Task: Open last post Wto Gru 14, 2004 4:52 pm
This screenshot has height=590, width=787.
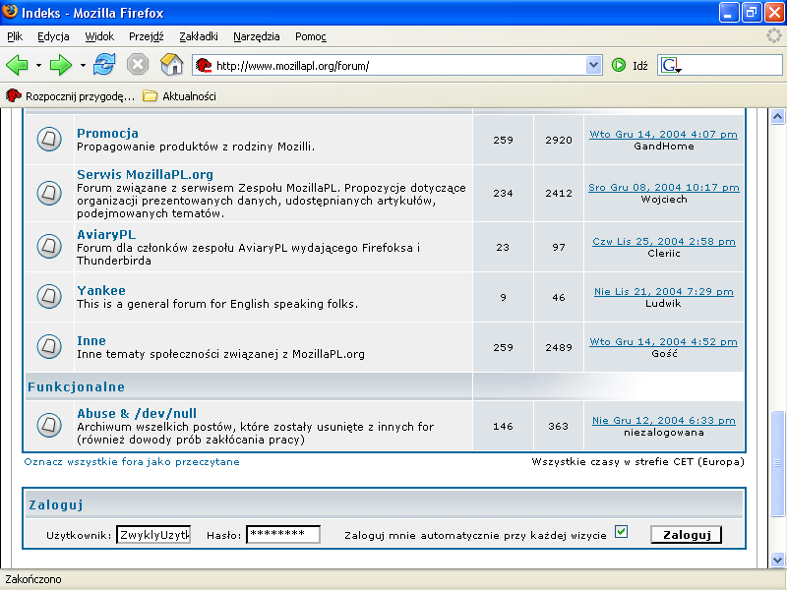Action: pos(663,342)
